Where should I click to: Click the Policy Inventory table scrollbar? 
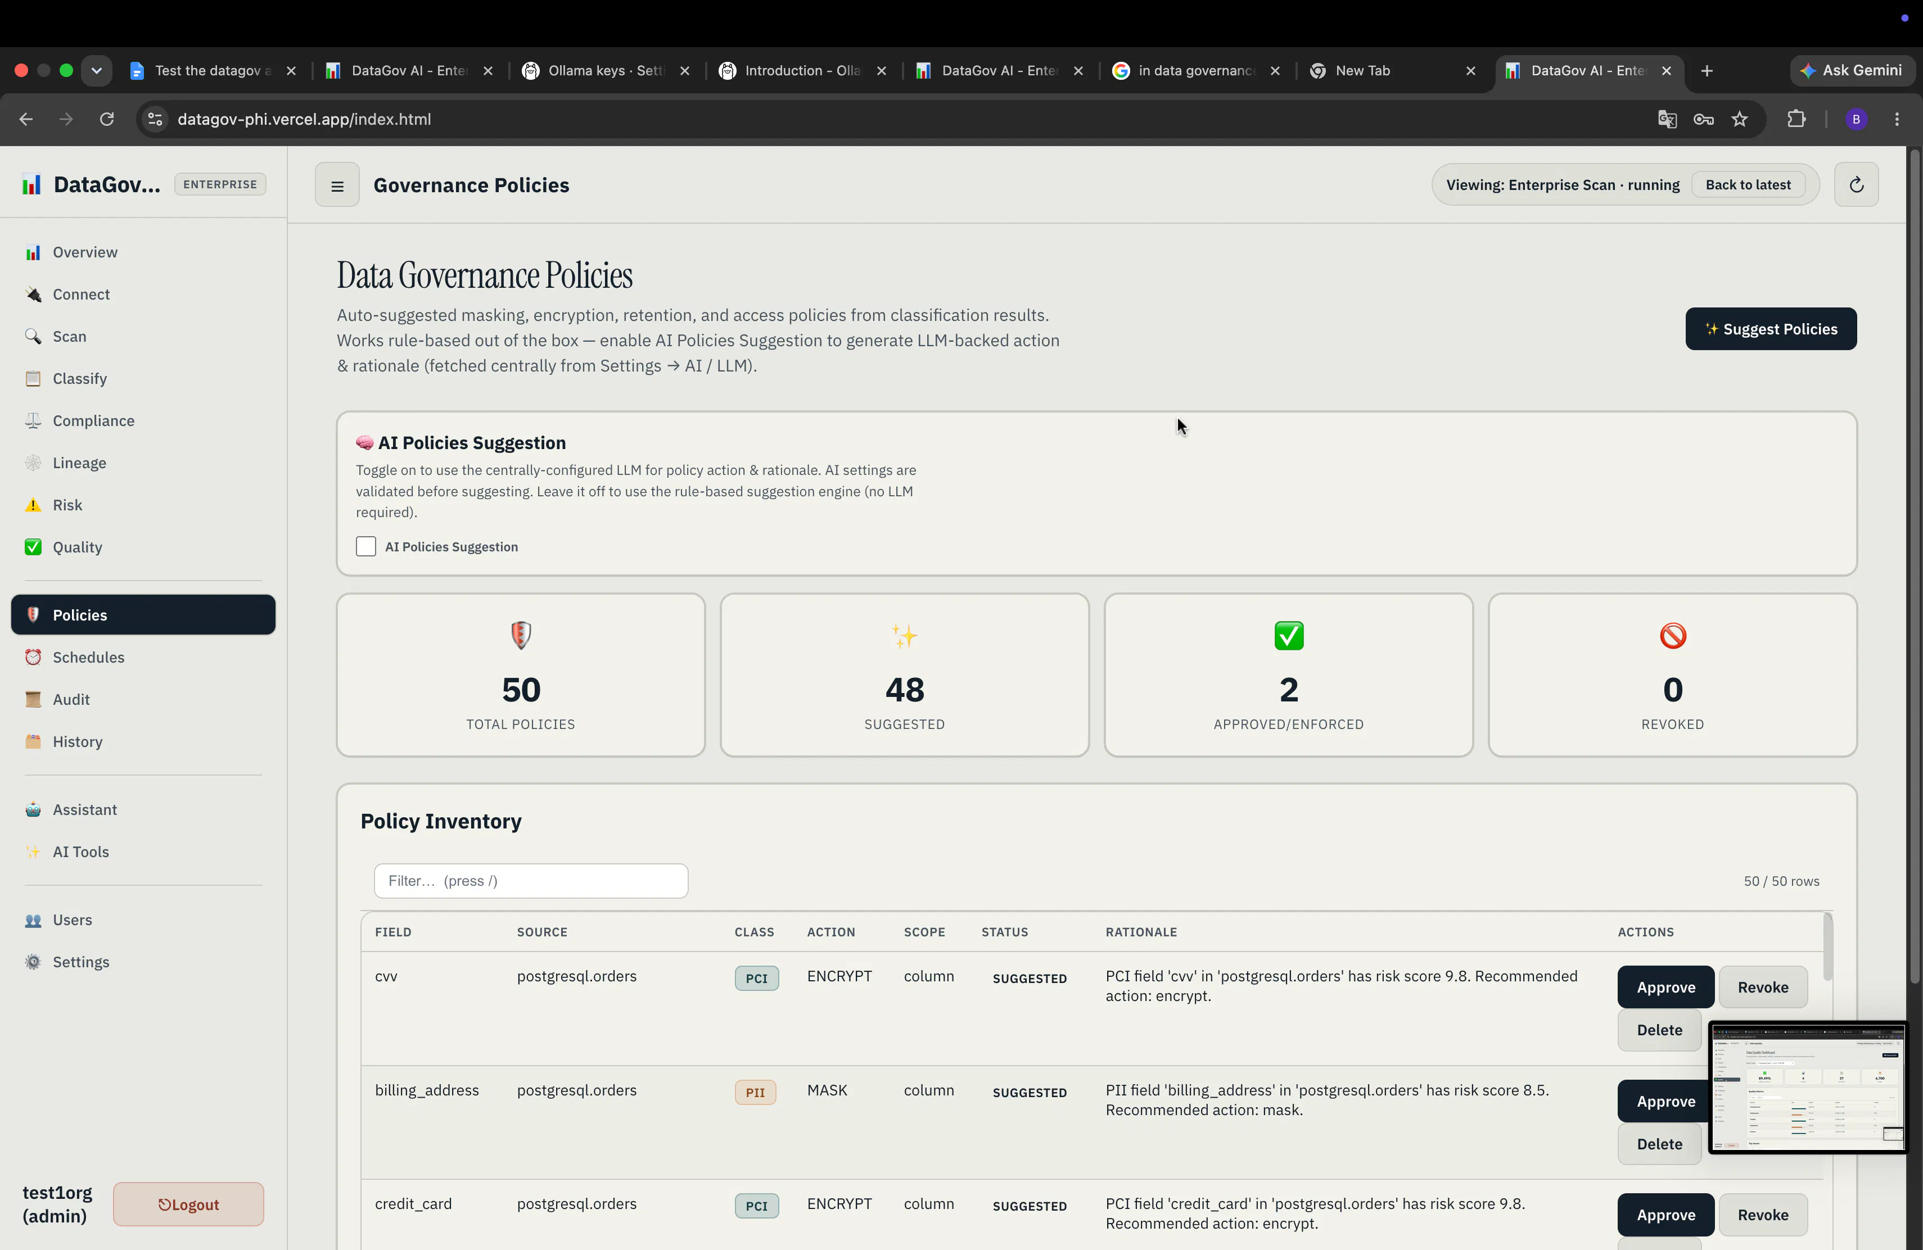(x=1827, y=946)
